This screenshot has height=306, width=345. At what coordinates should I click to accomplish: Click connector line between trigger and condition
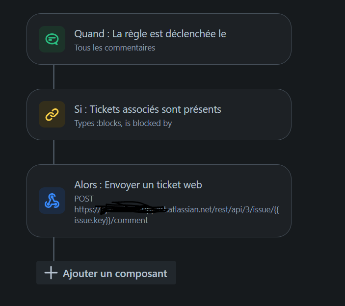click(53, 76)
